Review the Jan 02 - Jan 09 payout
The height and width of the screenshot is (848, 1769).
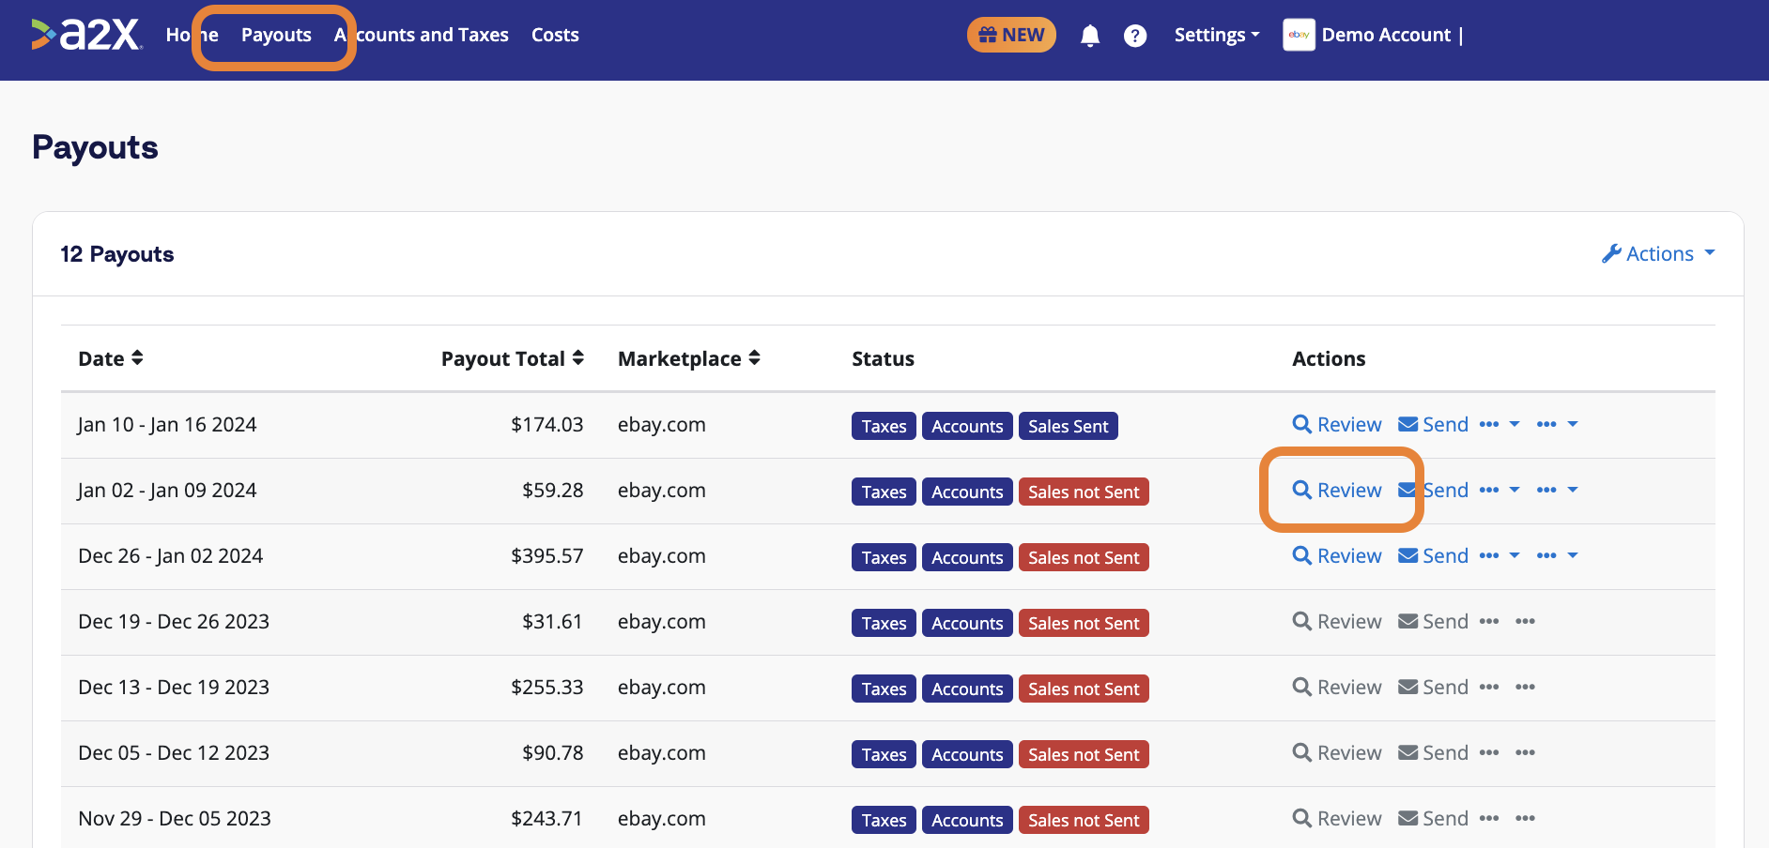tap(1338, 490)
